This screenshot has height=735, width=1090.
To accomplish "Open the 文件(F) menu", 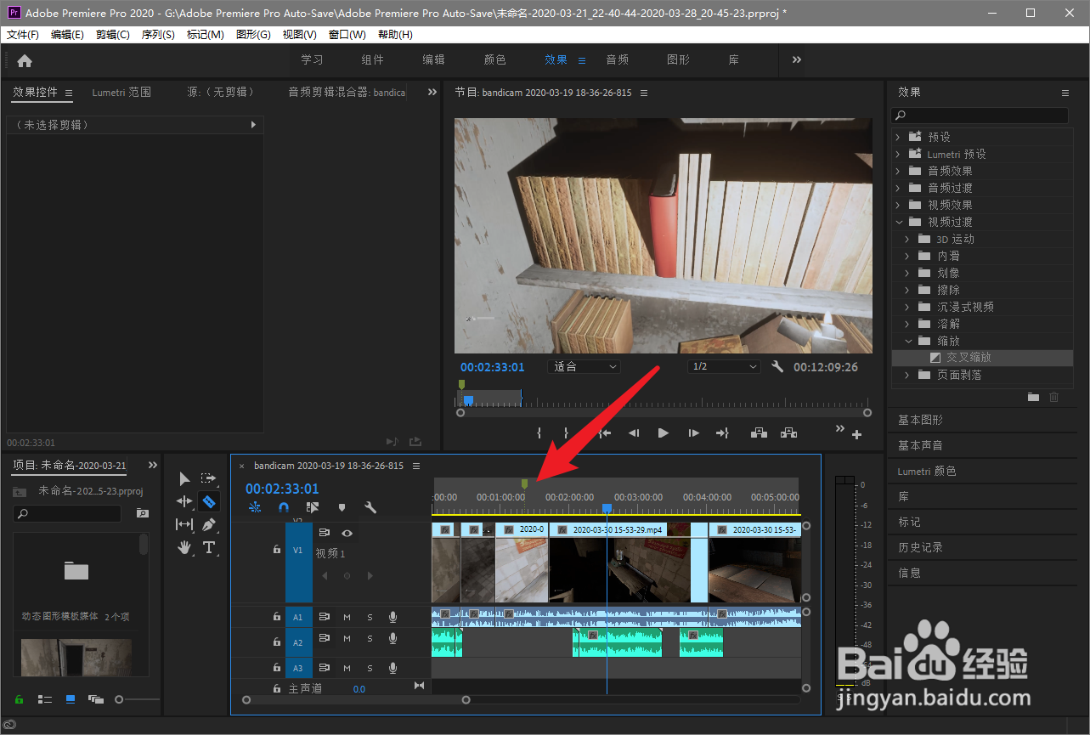I will 23,35.
